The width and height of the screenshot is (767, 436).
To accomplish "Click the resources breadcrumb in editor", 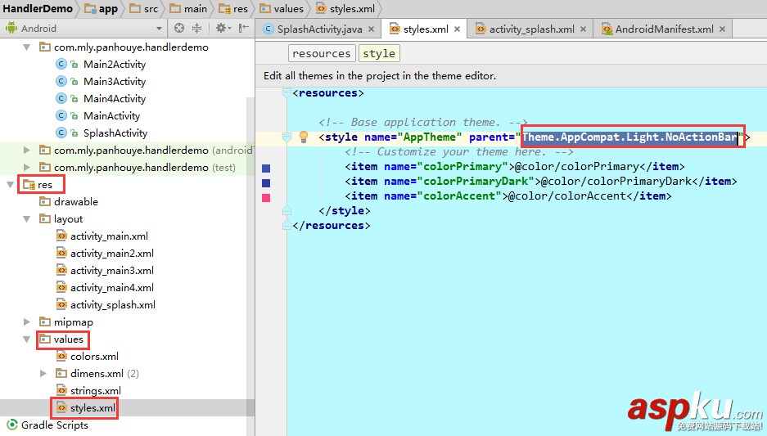I will pyautogui.click(x=322, y=53).
